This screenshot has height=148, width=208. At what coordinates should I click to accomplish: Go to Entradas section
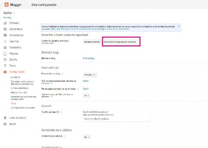[x=14, y=23]
